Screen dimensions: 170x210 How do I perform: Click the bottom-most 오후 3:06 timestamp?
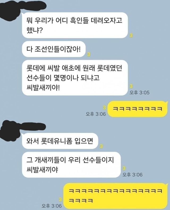52,206
